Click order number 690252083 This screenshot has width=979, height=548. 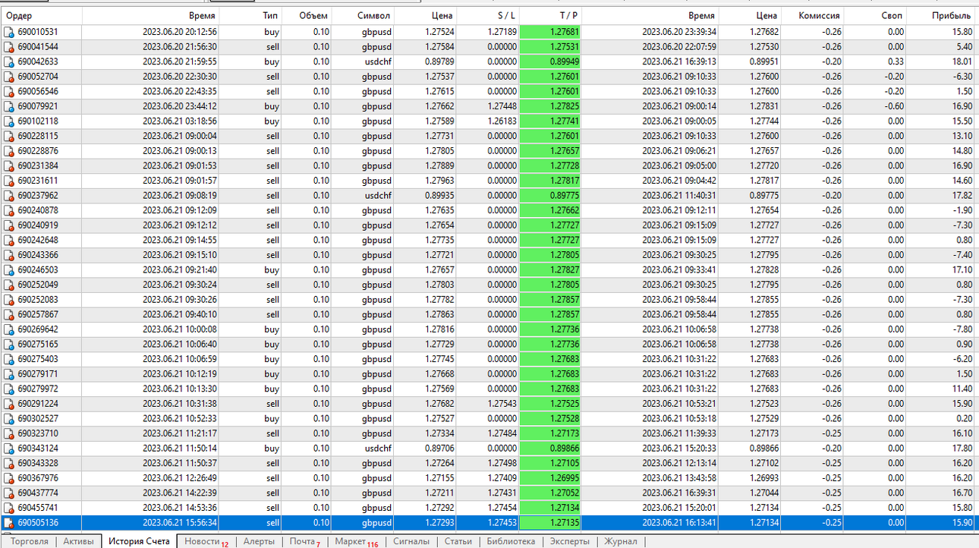[38, 300]
